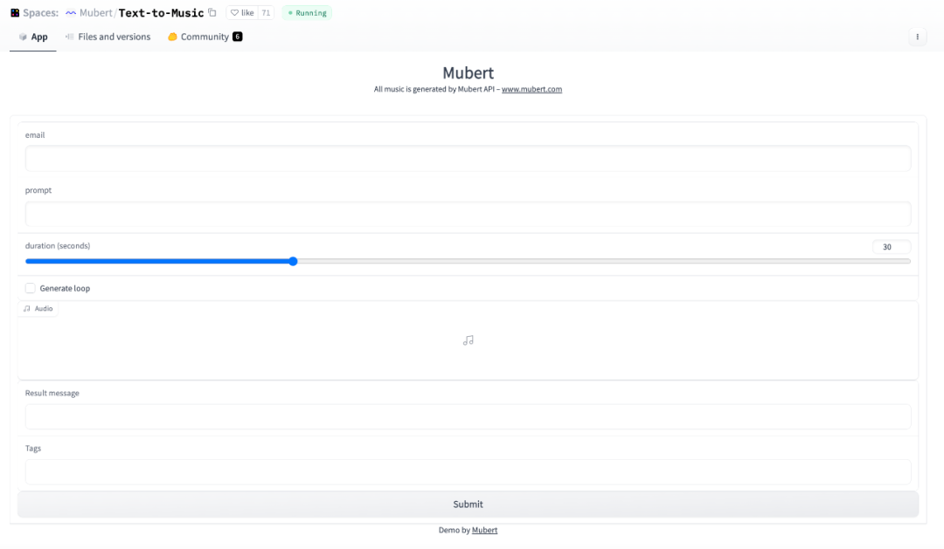
Task: Switch to the App tab
Action: [x=33, y=37]
